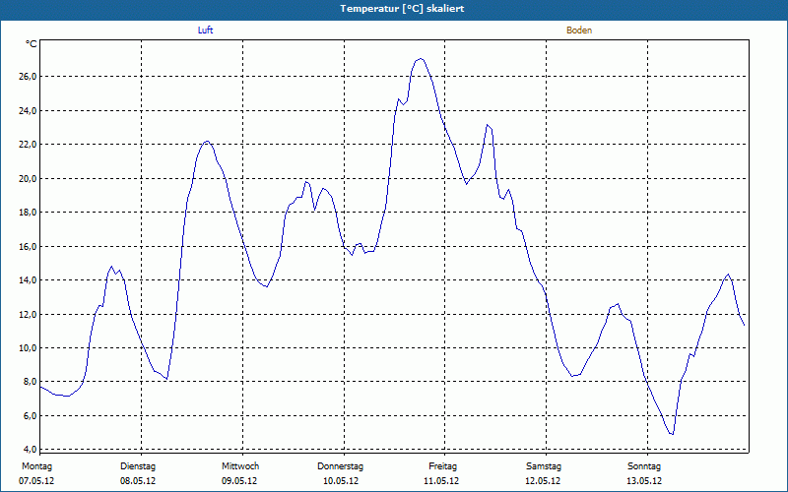Screen dimensions: 788x492
Task: Click the date '11.05.12'
Action: coord(441,481)
